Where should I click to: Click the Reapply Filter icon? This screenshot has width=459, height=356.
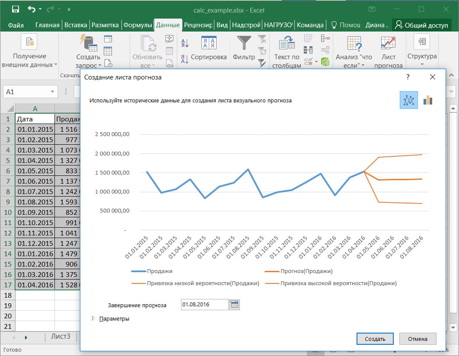tap(262, 51)
